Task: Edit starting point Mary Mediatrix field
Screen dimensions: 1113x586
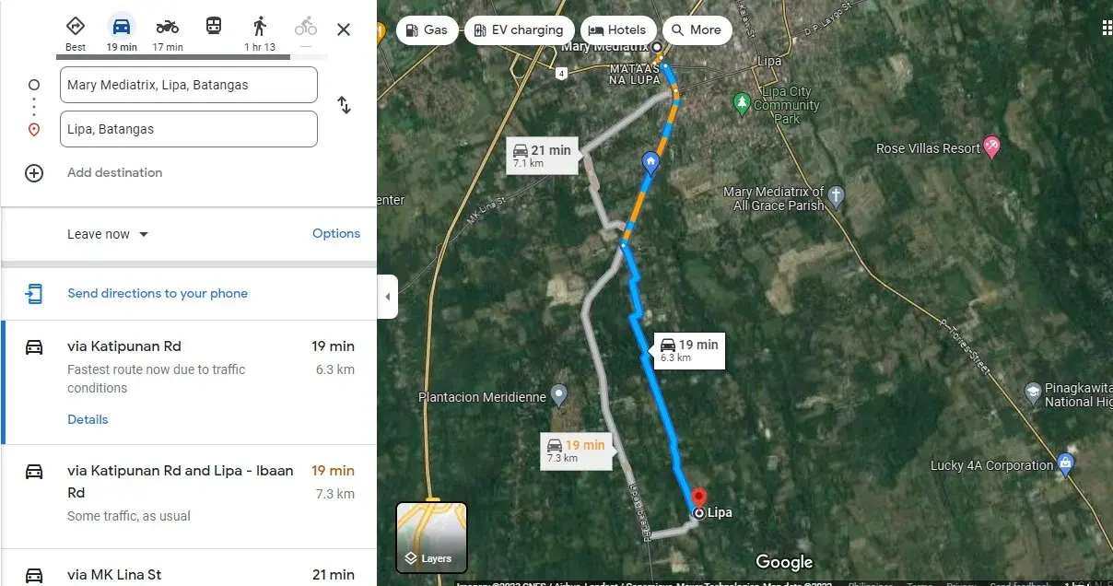Action: point(189,85)
